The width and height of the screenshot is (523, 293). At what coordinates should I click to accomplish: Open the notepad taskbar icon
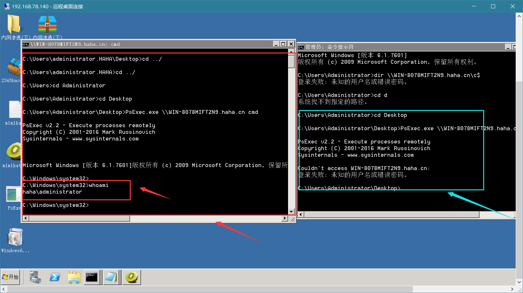111,277
